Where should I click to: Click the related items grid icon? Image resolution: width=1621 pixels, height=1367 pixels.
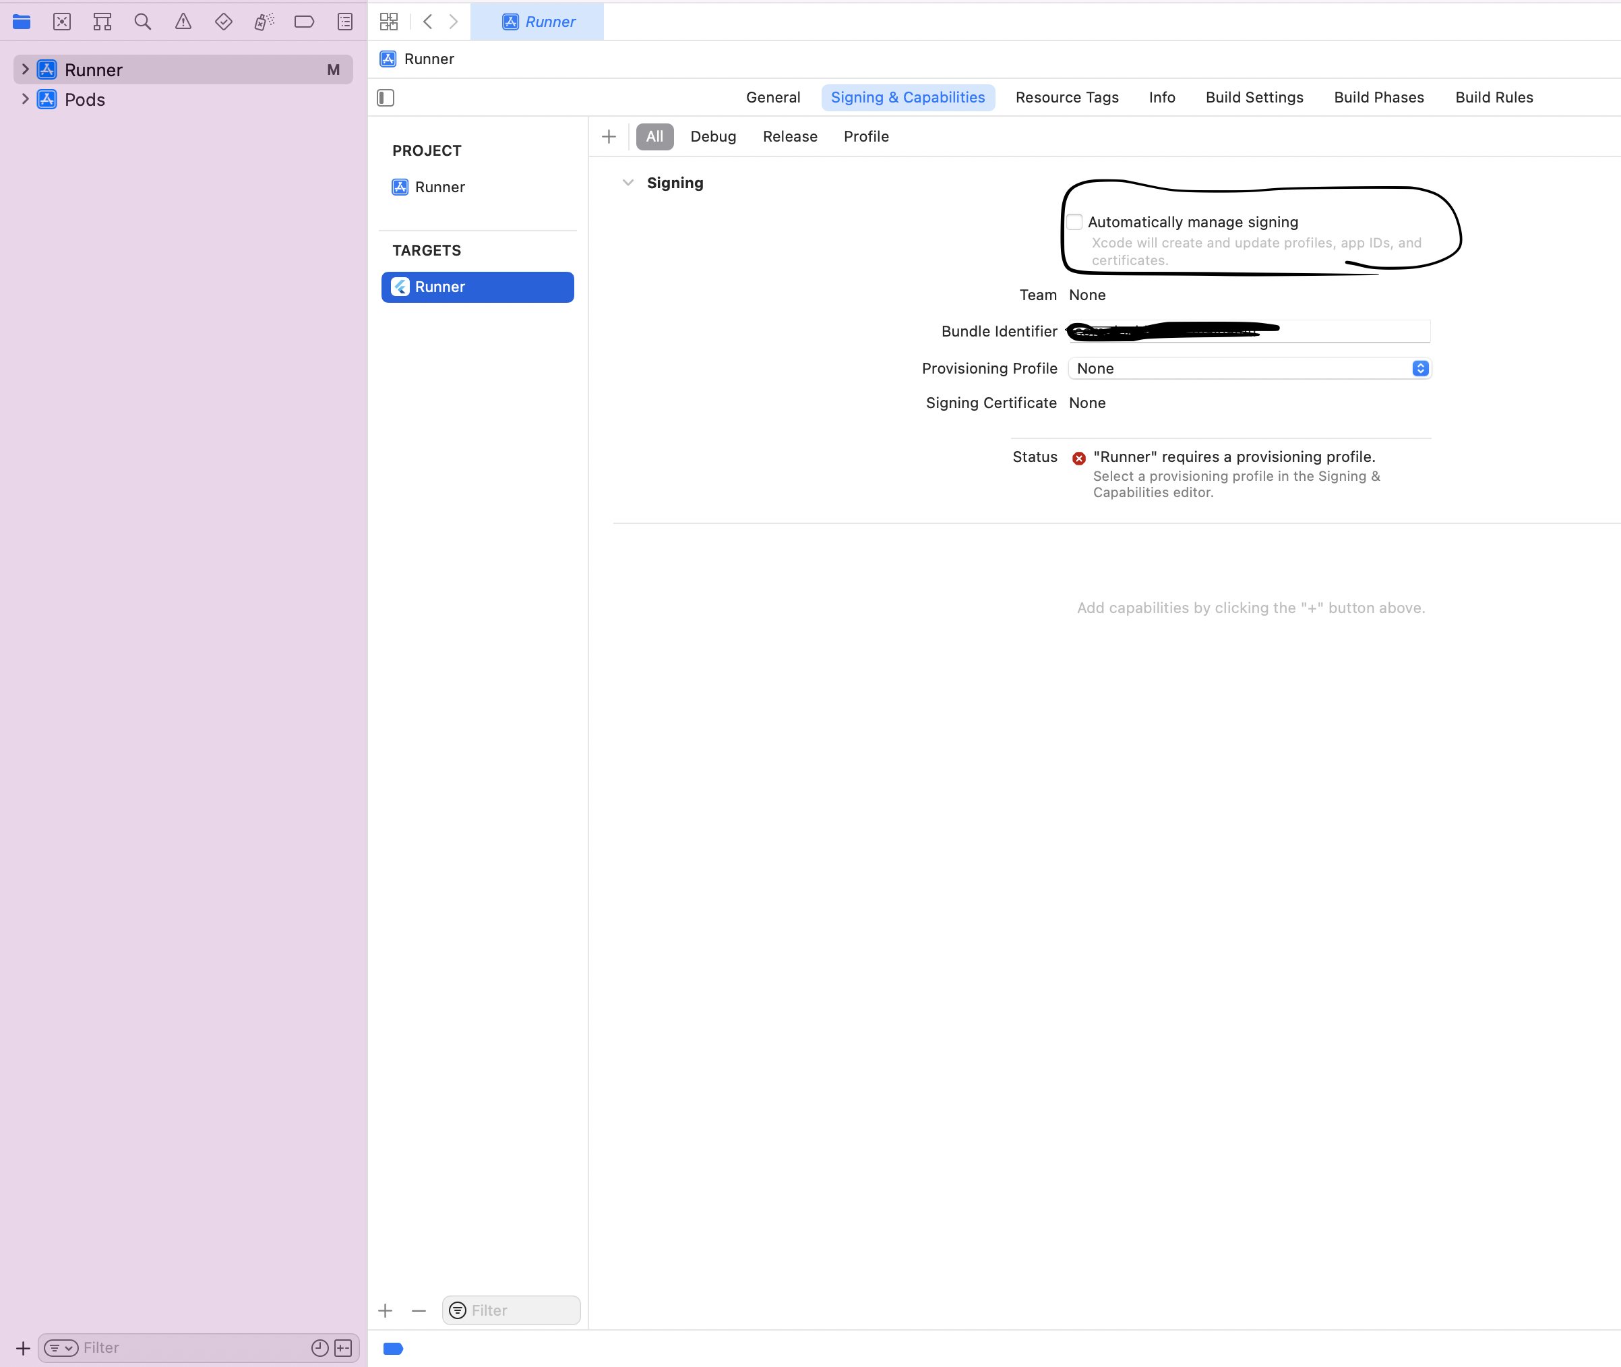tap(389, 22)
